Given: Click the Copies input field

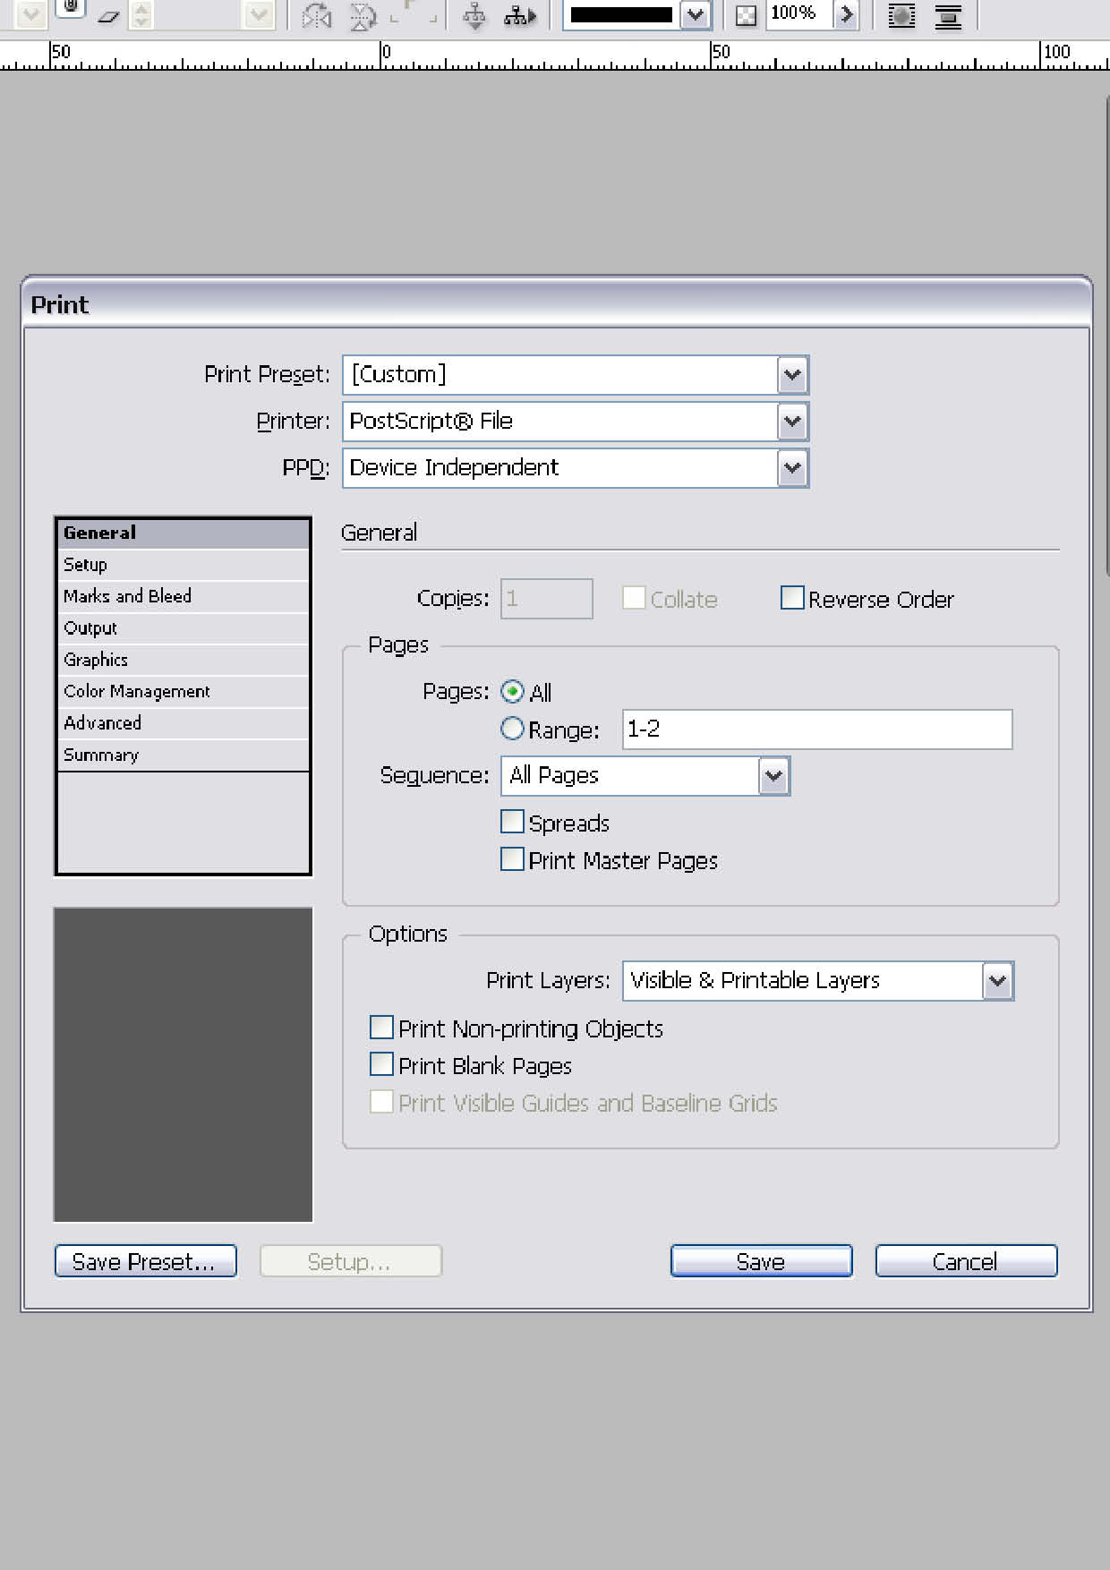Looking at the screenshot, I should [x=547, y=599].
